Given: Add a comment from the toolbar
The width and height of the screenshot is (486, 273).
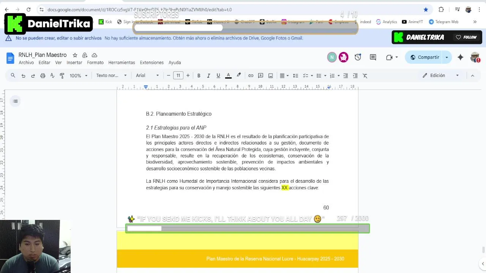Looking at the screenshot, I should pyautogui.click(x=261, y=75).
